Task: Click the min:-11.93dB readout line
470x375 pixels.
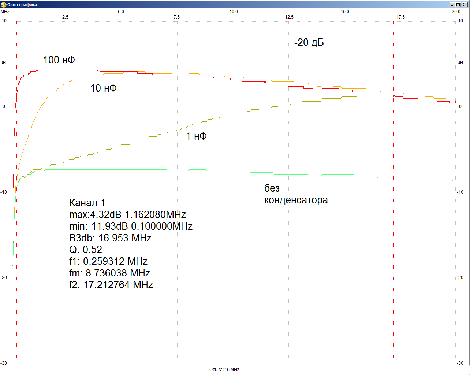Action: pos(131,226)
